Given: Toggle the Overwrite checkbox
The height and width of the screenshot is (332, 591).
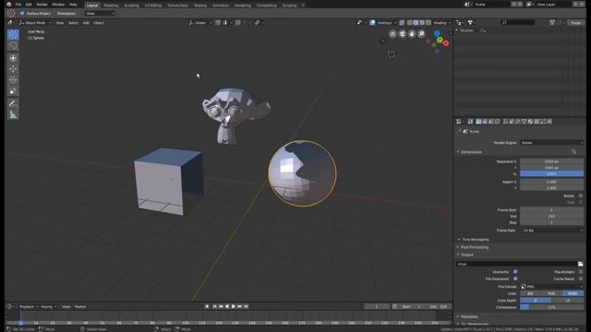Looking at the screenshot, I should [515, 272].
